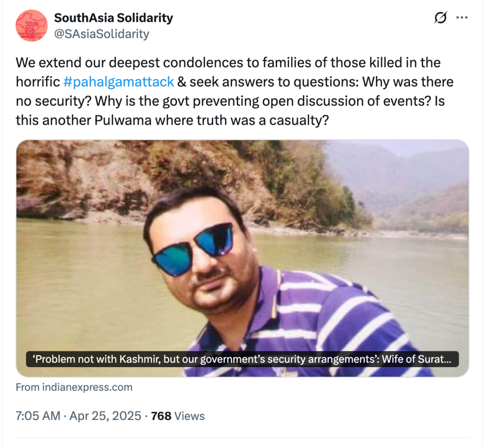This screenshot has height=446, width=493.
Task: Click the SouthAsia Solidarity profile avatar
Action: point(31,25)
